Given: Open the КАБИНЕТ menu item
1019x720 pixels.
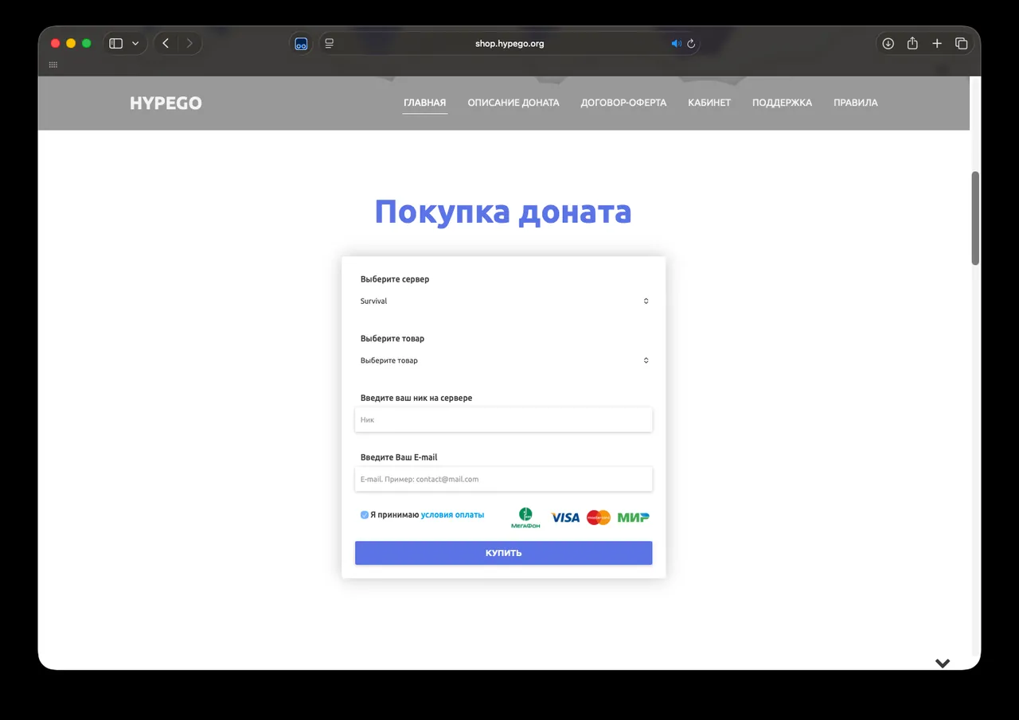Looking at the screenshot, I should [x=709, y=103].
